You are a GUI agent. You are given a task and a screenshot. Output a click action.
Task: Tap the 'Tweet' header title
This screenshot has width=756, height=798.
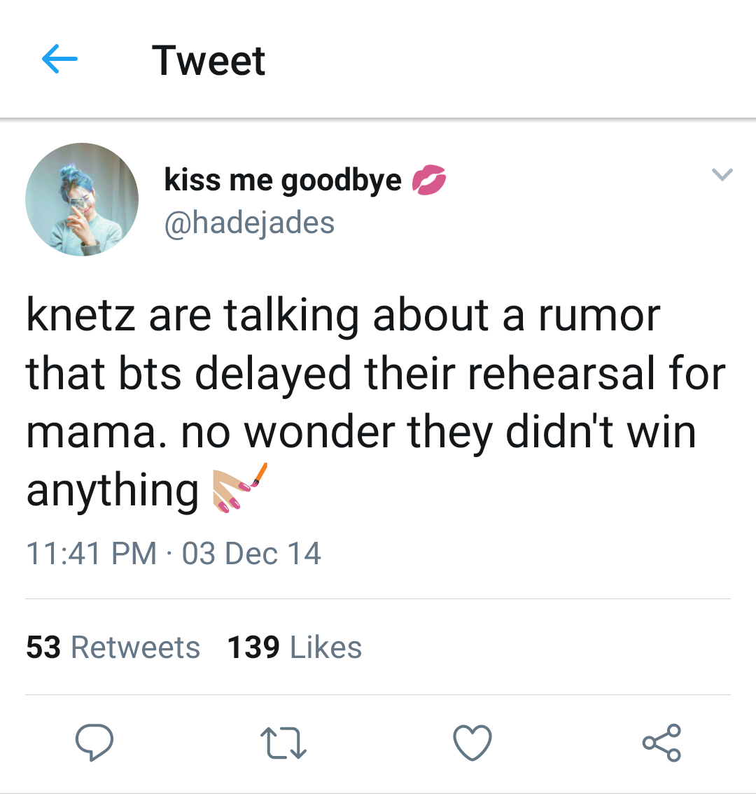pyautogui.click(x=209, y=61)
